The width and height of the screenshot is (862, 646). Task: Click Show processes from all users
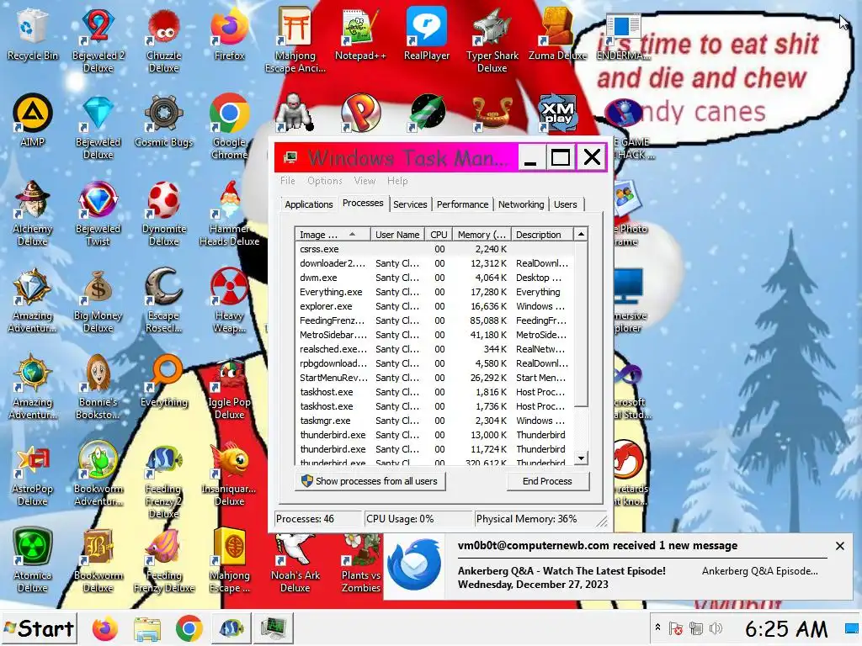click(x=370, y=481)
